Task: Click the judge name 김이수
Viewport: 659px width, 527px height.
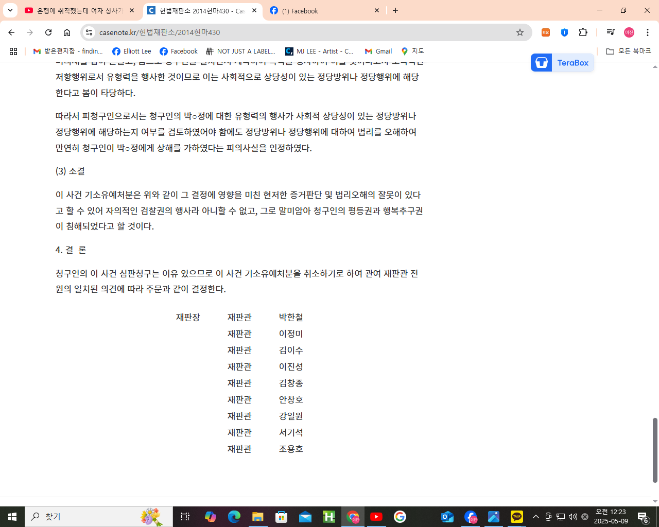Action: tap(291, 350)
